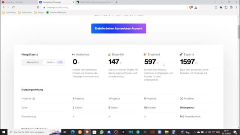The height and width of the screenshot is (135, 240).
Task: Open the notification center icon
Action: pos(235,132)
